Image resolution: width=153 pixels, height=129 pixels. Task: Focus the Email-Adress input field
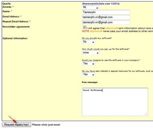coord(106,17)
